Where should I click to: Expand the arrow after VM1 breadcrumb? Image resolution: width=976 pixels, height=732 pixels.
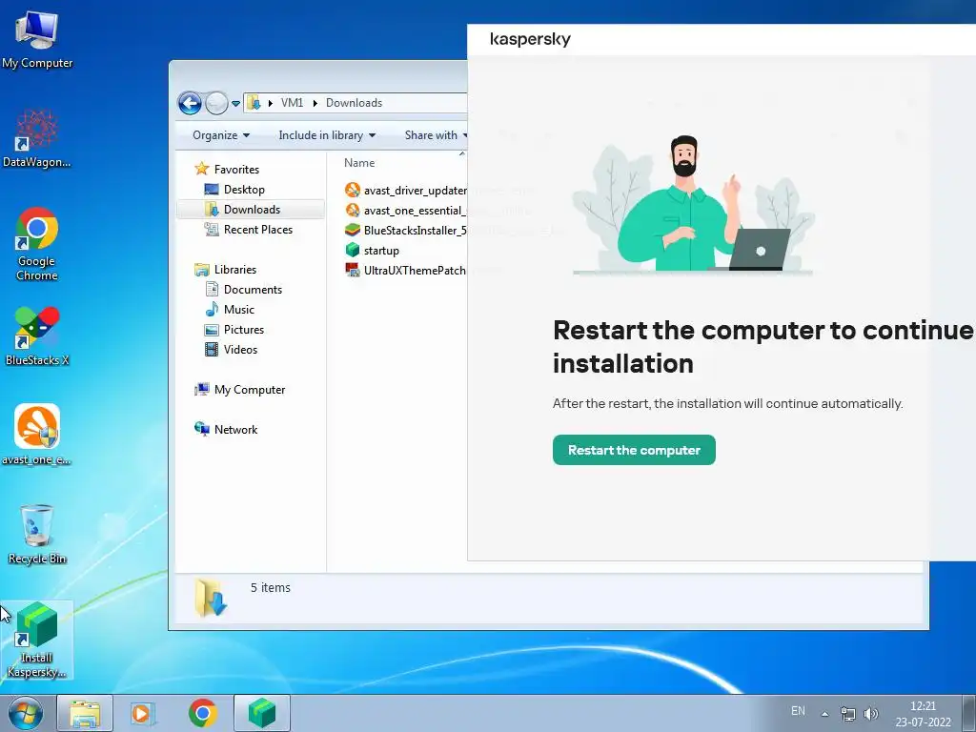click(x=315, y=103)
